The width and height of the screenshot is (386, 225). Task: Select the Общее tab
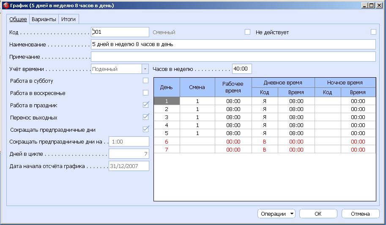[x=18, y=19]
